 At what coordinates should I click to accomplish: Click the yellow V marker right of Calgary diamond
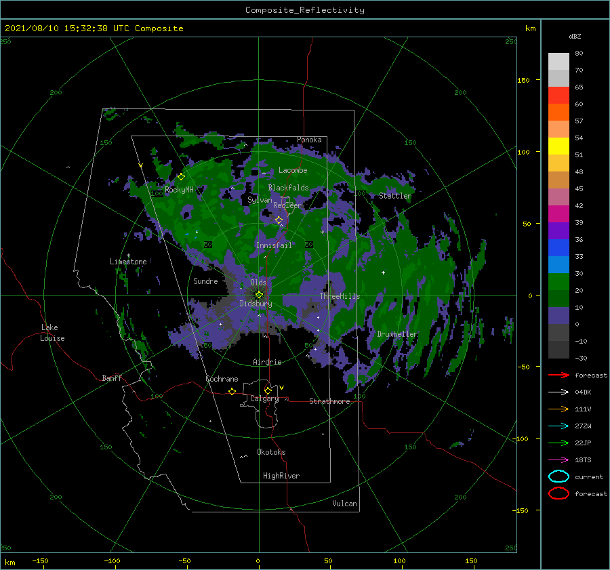282,388
